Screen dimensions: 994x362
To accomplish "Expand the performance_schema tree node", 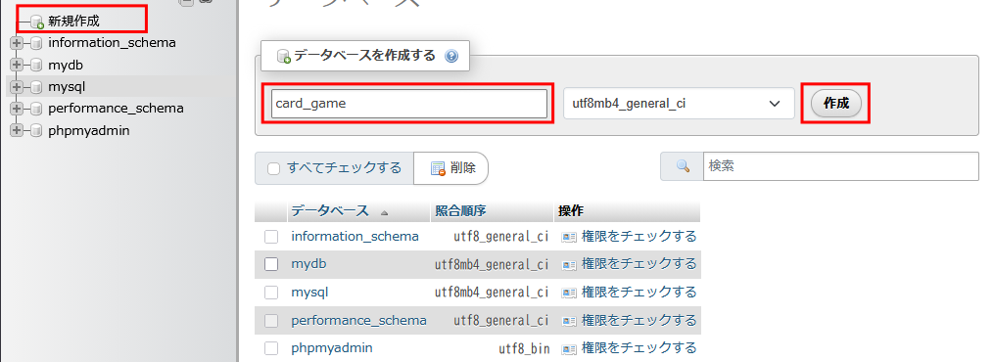I will pyautogui.click(x=17, y=109).
